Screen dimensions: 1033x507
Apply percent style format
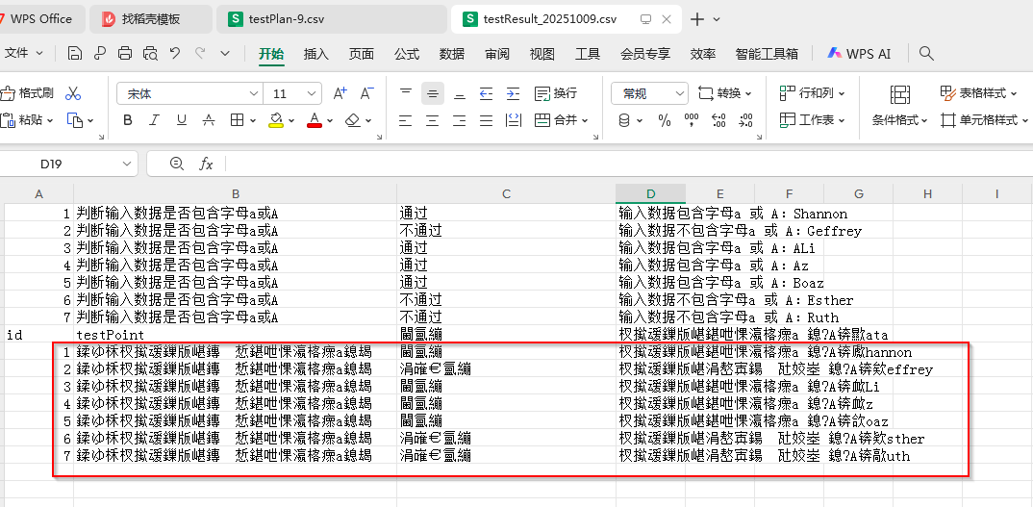[664, 120]
